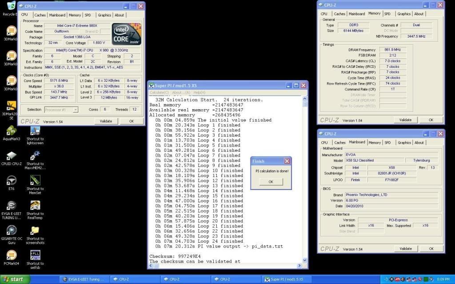Click the Super PI vertical scrollbar
Viewport: 455px width, 284px height.
pyautogui.click(x=305, y=177)
